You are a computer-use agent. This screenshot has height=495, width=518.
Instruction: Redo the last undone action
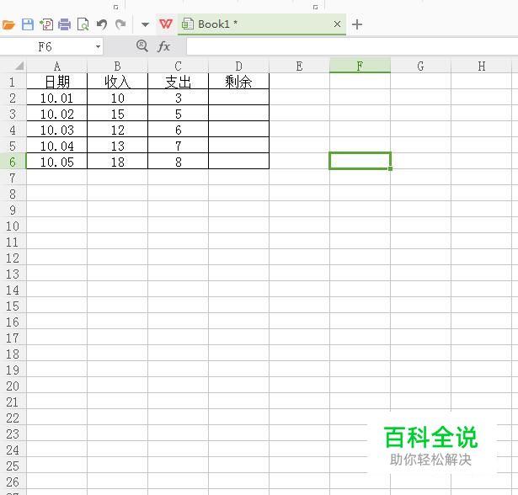coord(120,24)
